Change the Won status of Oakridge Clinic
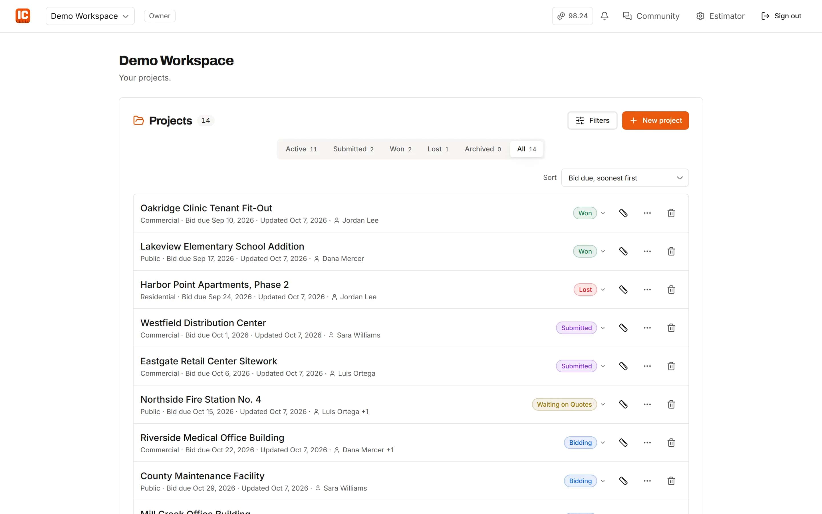This screenshot has height=514, width=822. click(x=589, y=213)
